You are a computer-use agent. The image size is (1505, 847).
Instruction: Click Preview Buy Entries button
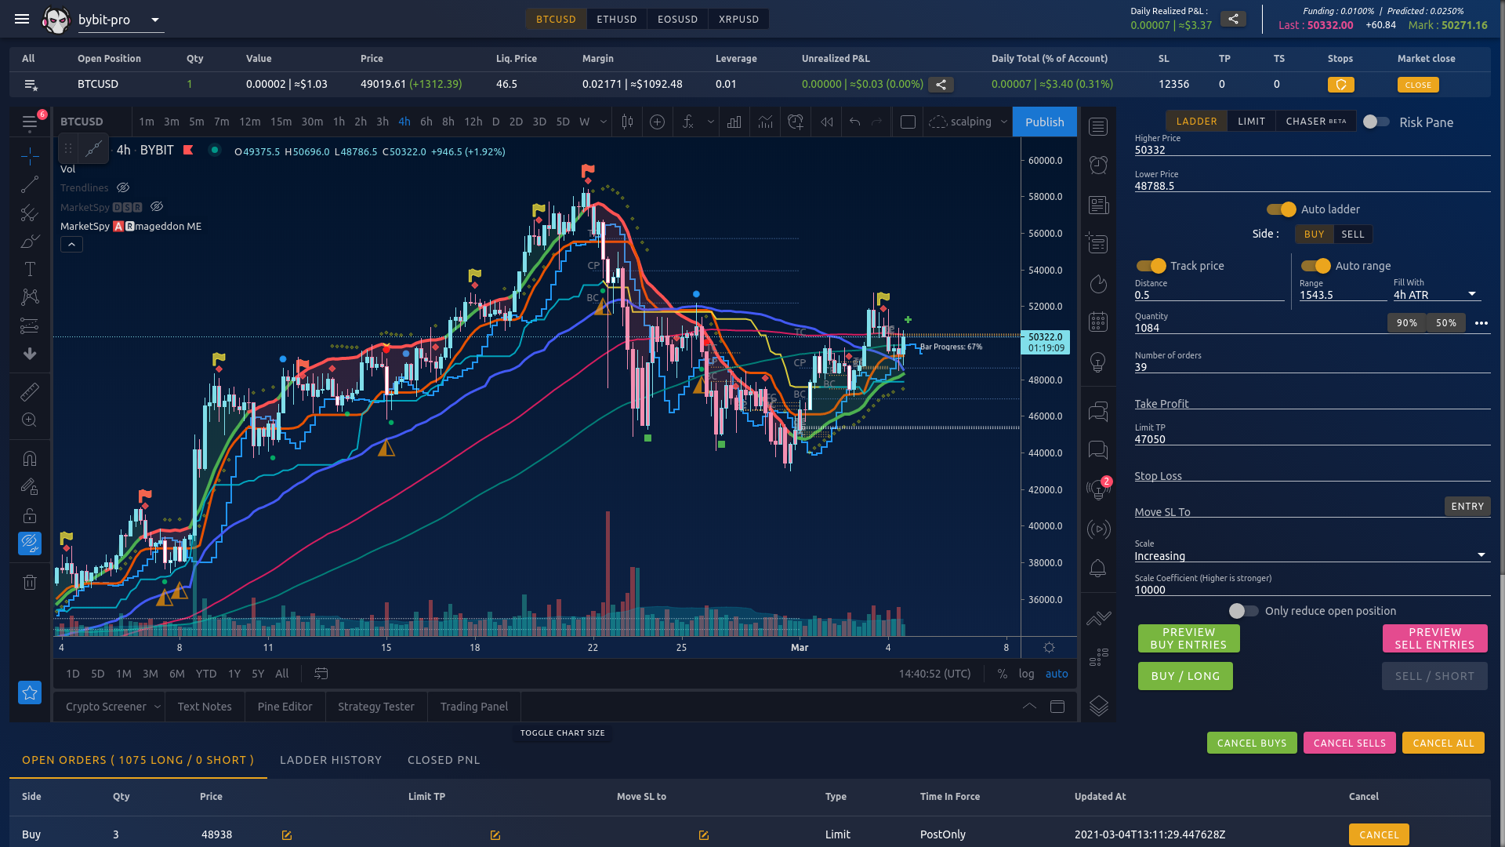(x=1188, y=638)
